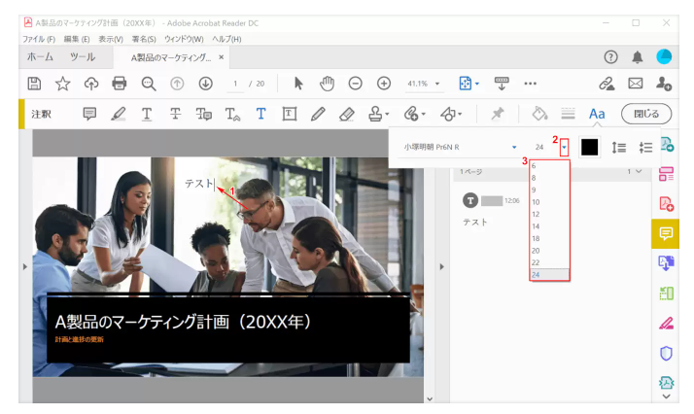Click the black text color swatch
This screenshot has height=414, width=694.
589,147
